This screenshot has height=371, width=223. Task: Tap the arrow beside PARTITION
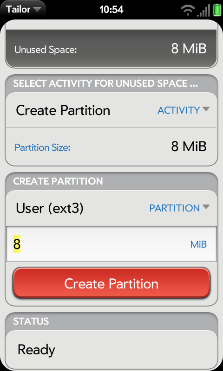coord(206,207)
